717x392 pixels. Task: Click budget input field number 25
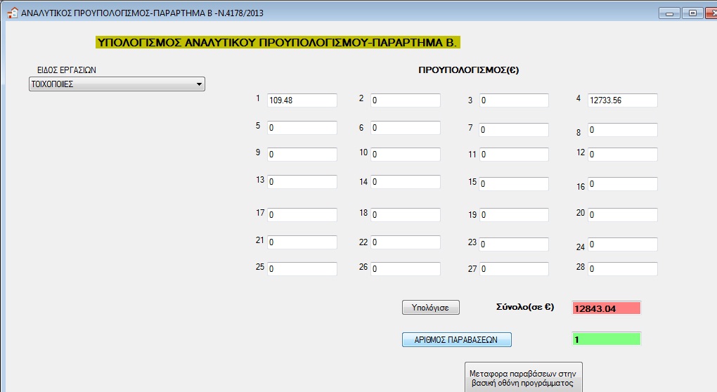[x=302, y=269]
